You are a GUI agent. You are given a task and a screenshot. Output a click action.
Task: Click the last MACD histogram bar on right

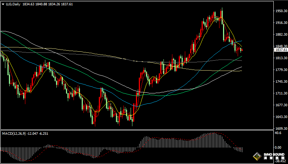click(x=242, y=149)
